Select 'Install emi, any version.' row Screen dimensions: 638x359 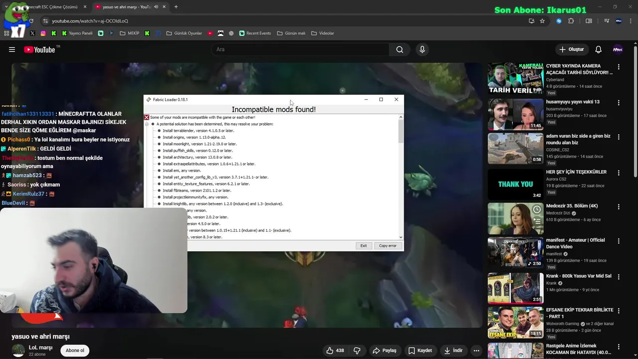pos(181,171)
